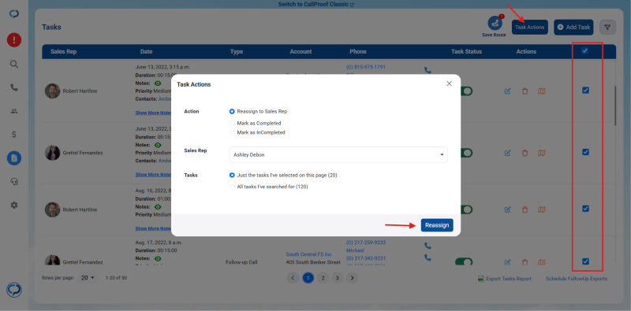Close the Task Actions dialog
Screen dimensions: 631x311
pos(449,83)
